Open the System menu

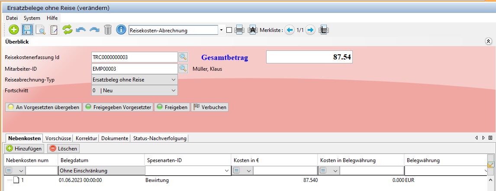pyautogui.click(x=32, y=18)
